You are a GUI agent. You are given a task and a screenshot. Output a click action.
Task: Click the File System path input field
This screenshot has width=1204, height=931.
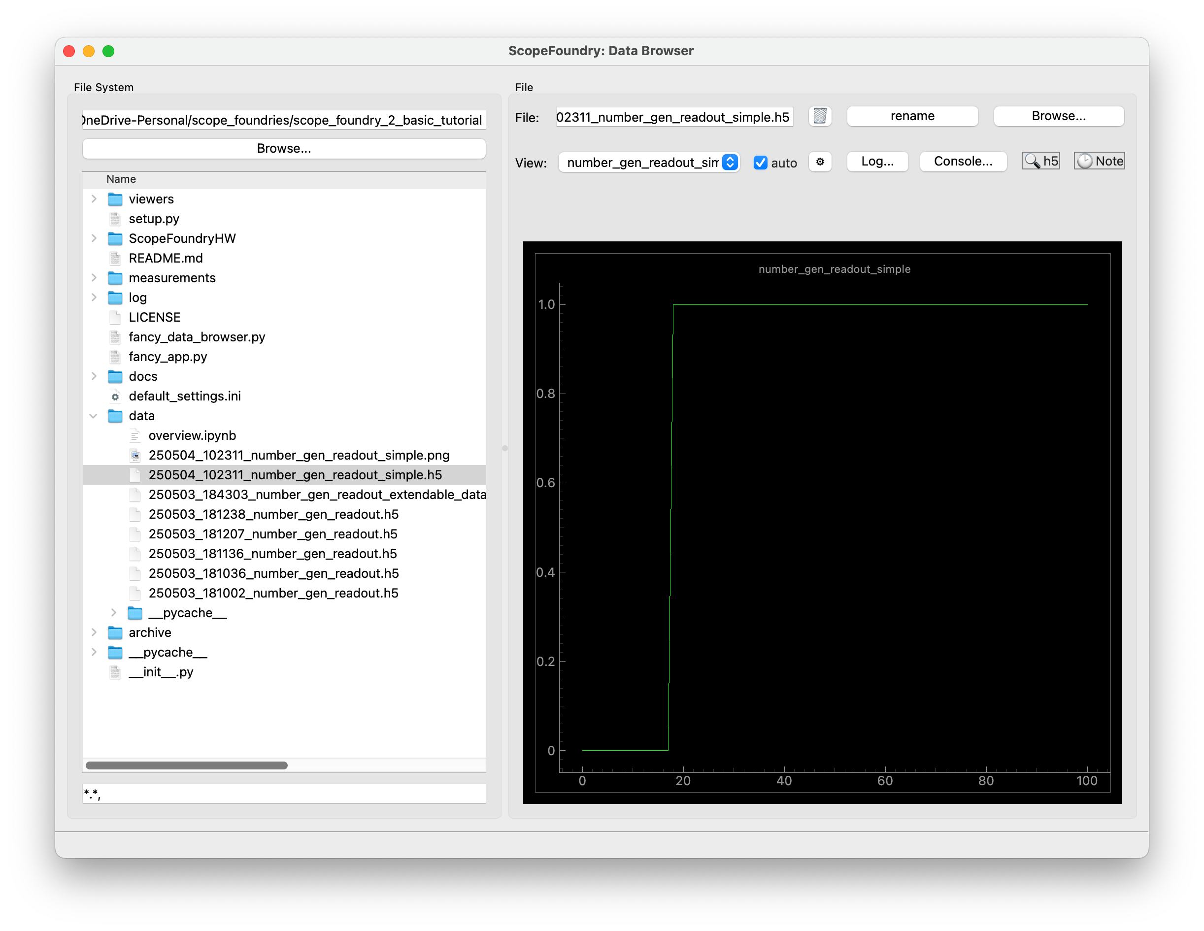click(284, 120)
